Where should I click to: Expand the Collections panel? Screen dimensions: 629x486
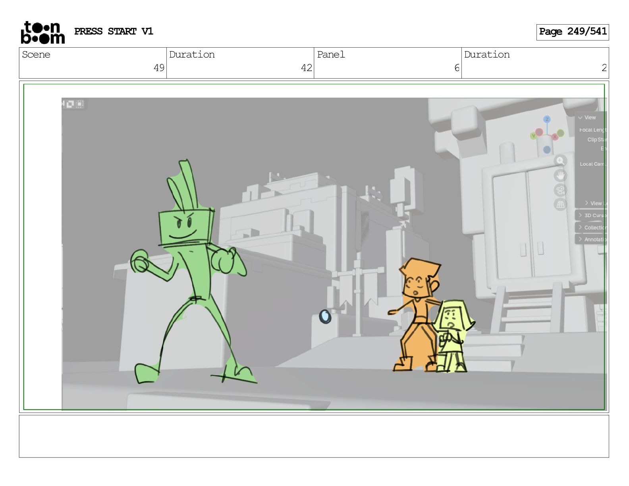click(x=592, y=228)
